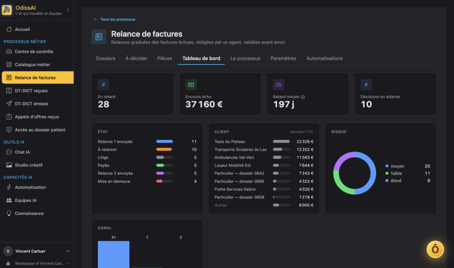Switch to the Pièces tab
Image resolution: width=454 pixels, height=268 pixels.
pos(165,58)
